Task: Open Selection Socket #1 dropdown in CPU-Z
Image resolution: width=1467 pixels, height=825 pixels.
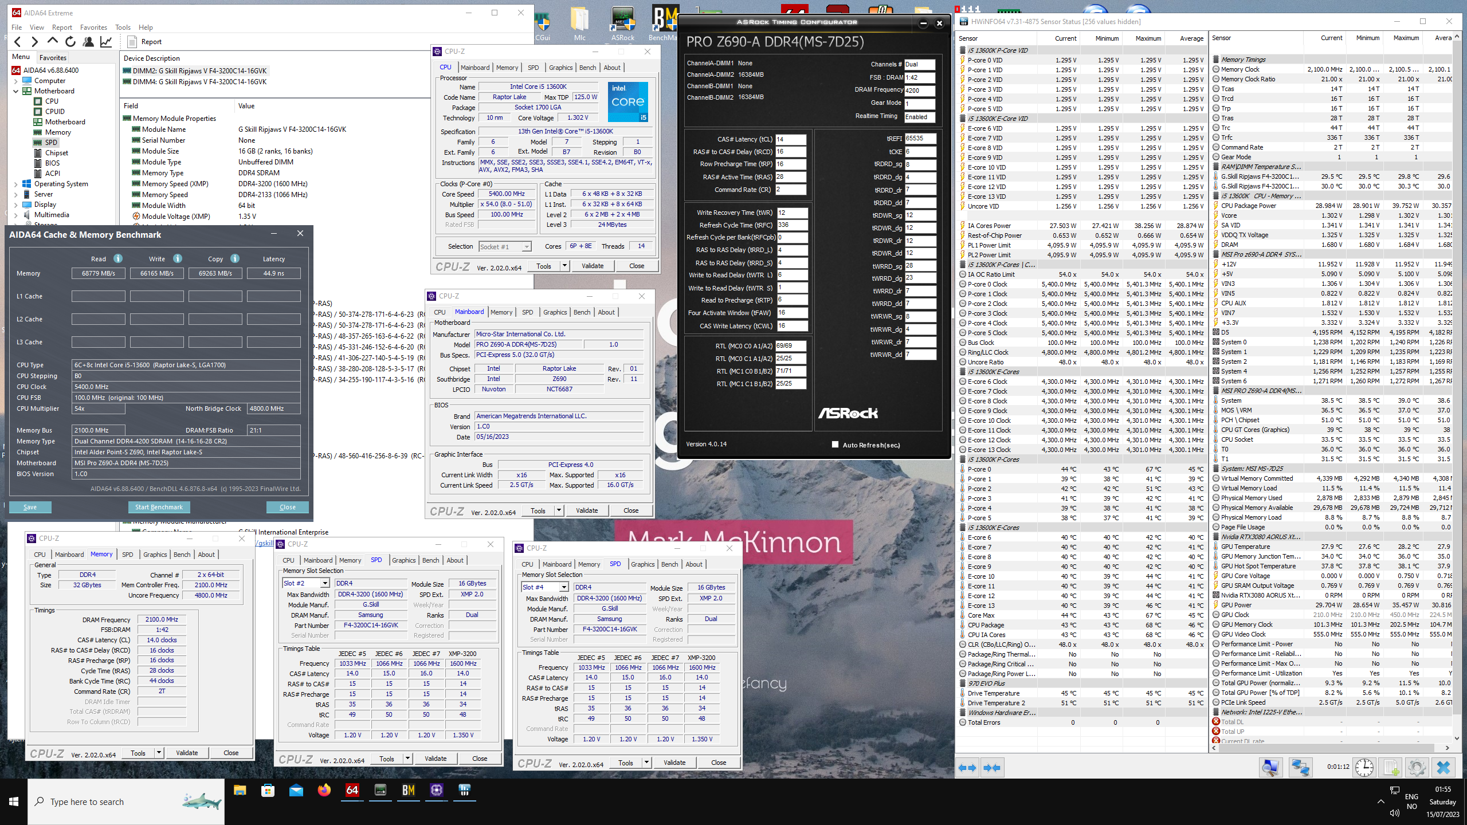Action: 527,247
